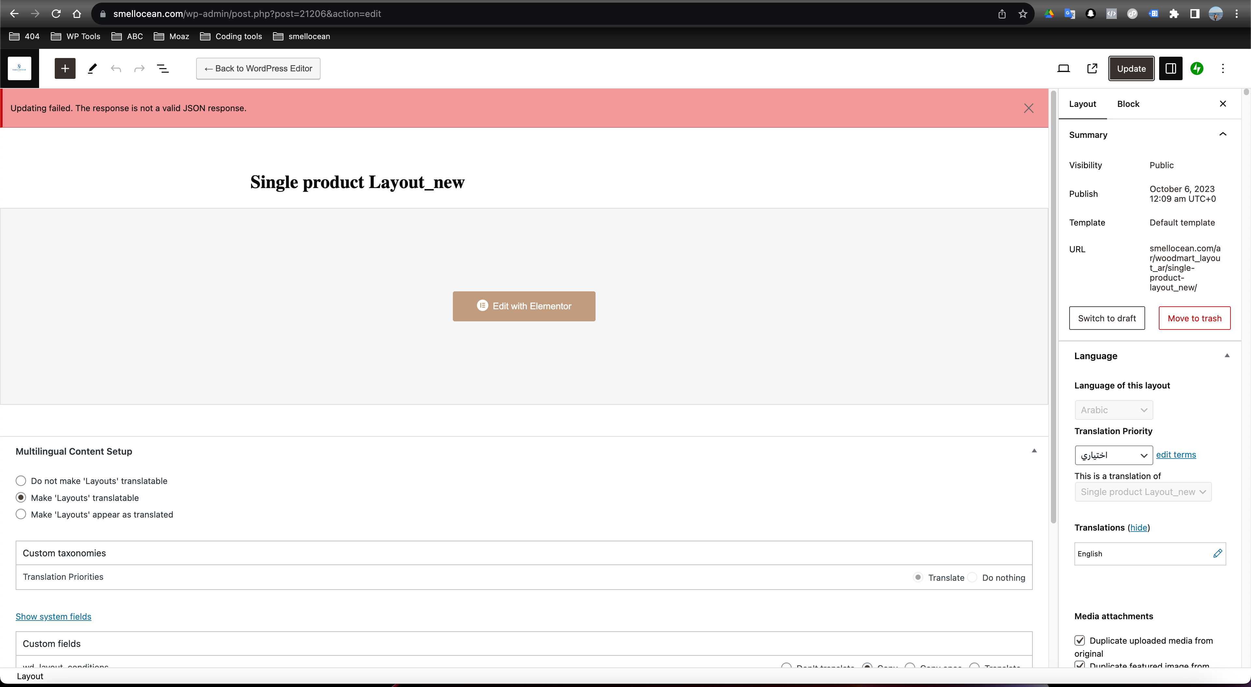
Task: Choose Do nothing for Translation Priorities
Action: pyautogui.click(x=972, y=577)
